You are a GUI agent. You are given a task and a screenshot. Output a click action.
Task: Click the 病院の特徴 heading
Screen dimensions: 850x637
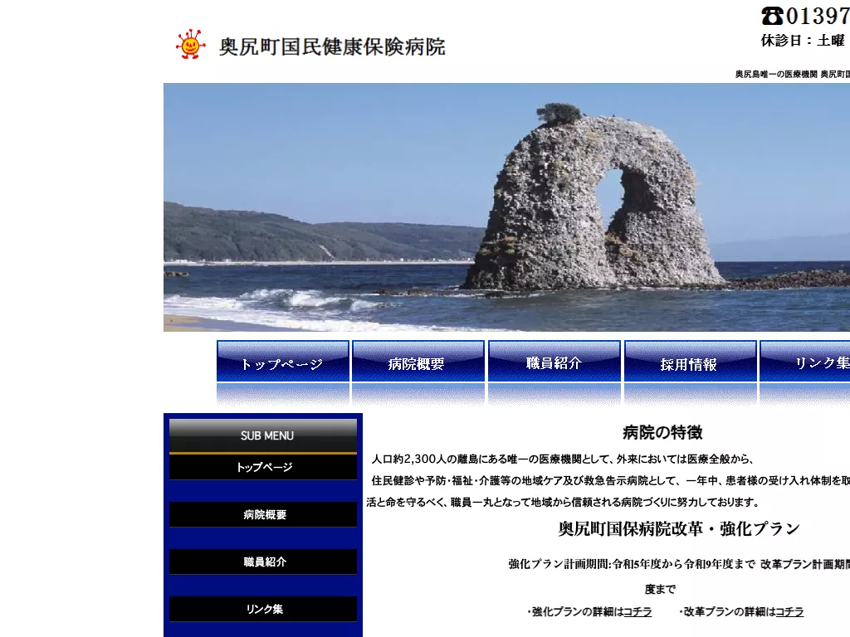[x=662, y=432]
